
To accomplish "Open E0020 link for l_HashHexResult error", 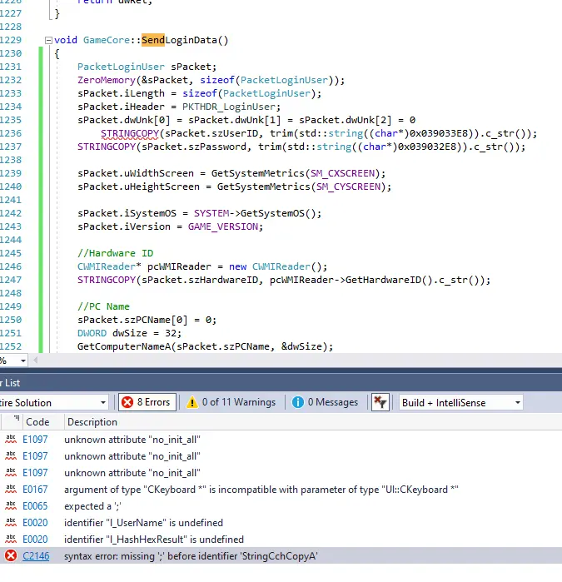I will pyautogui.click(x=35, y=540).
